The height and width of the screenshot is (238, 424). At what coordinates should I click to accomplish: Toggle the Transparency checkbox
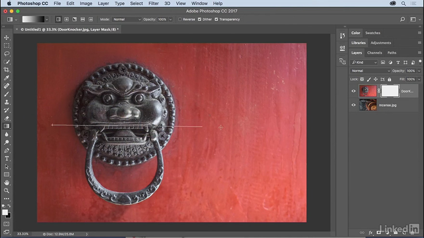[216, 19]
